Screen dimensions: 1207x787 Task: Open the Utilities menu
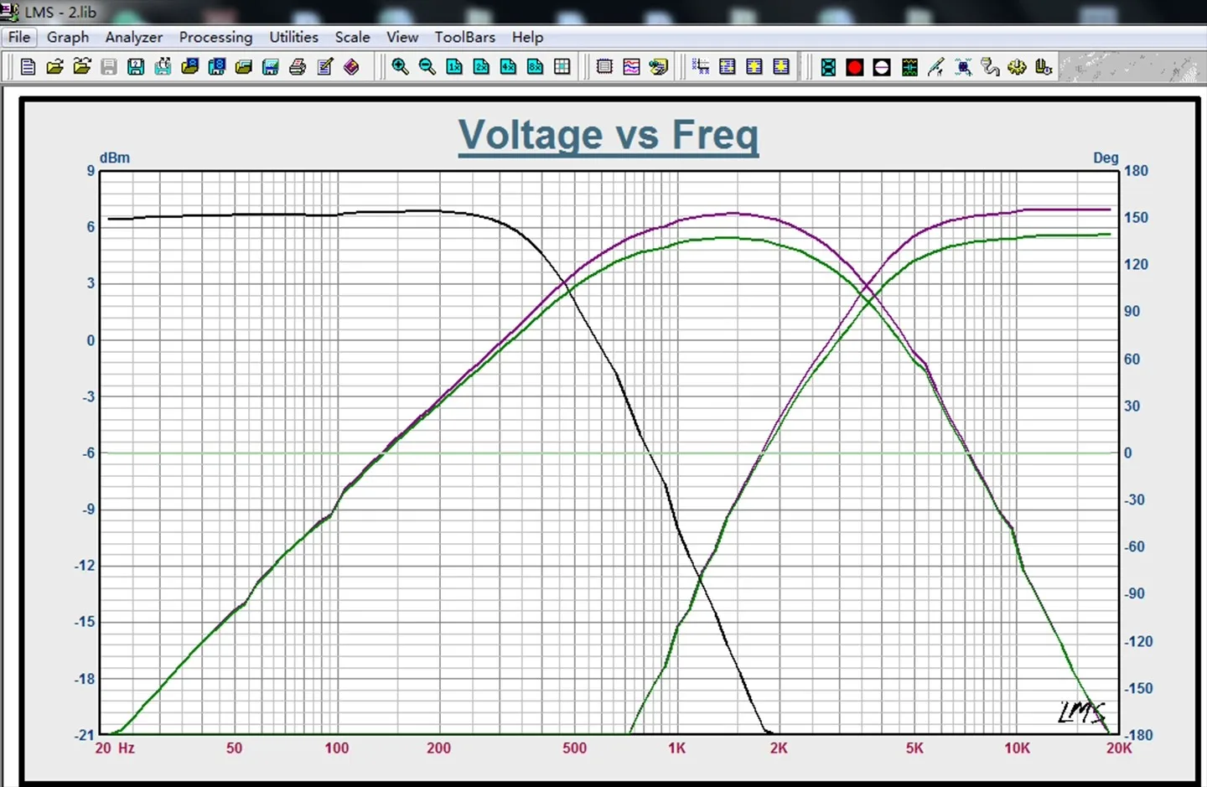click(293, 37)
